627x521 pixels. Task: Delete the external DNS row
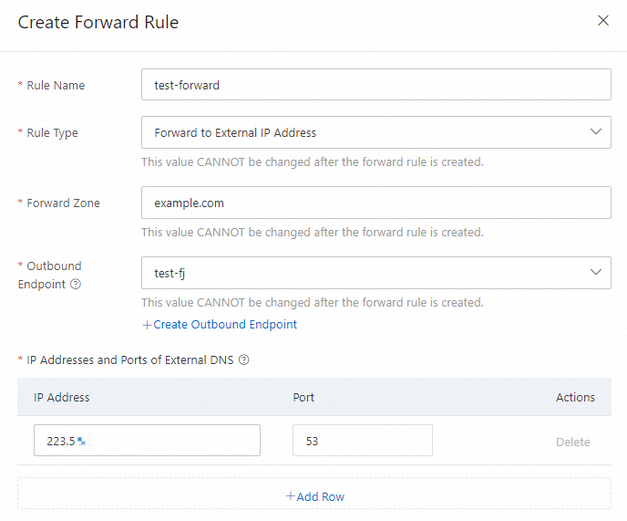coord(572,442)
